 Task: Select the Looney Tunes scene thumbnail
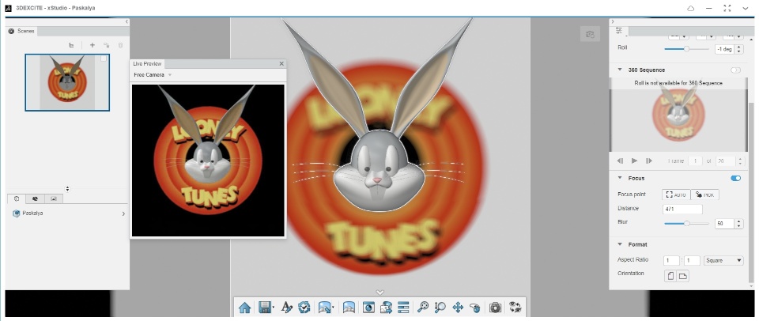[67, 82]
